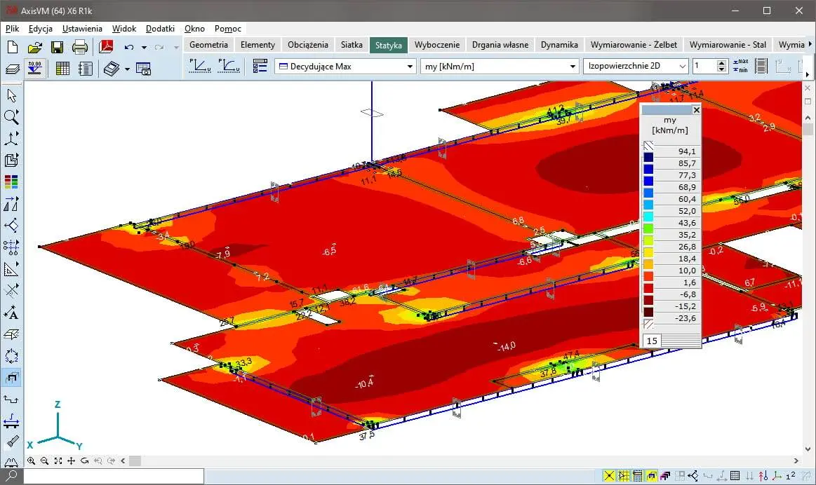This screenshot has height=485, width=816.
Task: Open the table browser grid icon
Action: [x=62, y=69]
